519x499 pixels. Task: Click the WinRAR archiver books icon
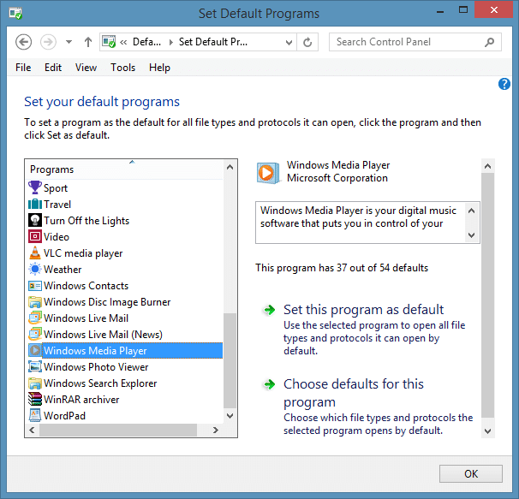(35, 399)
